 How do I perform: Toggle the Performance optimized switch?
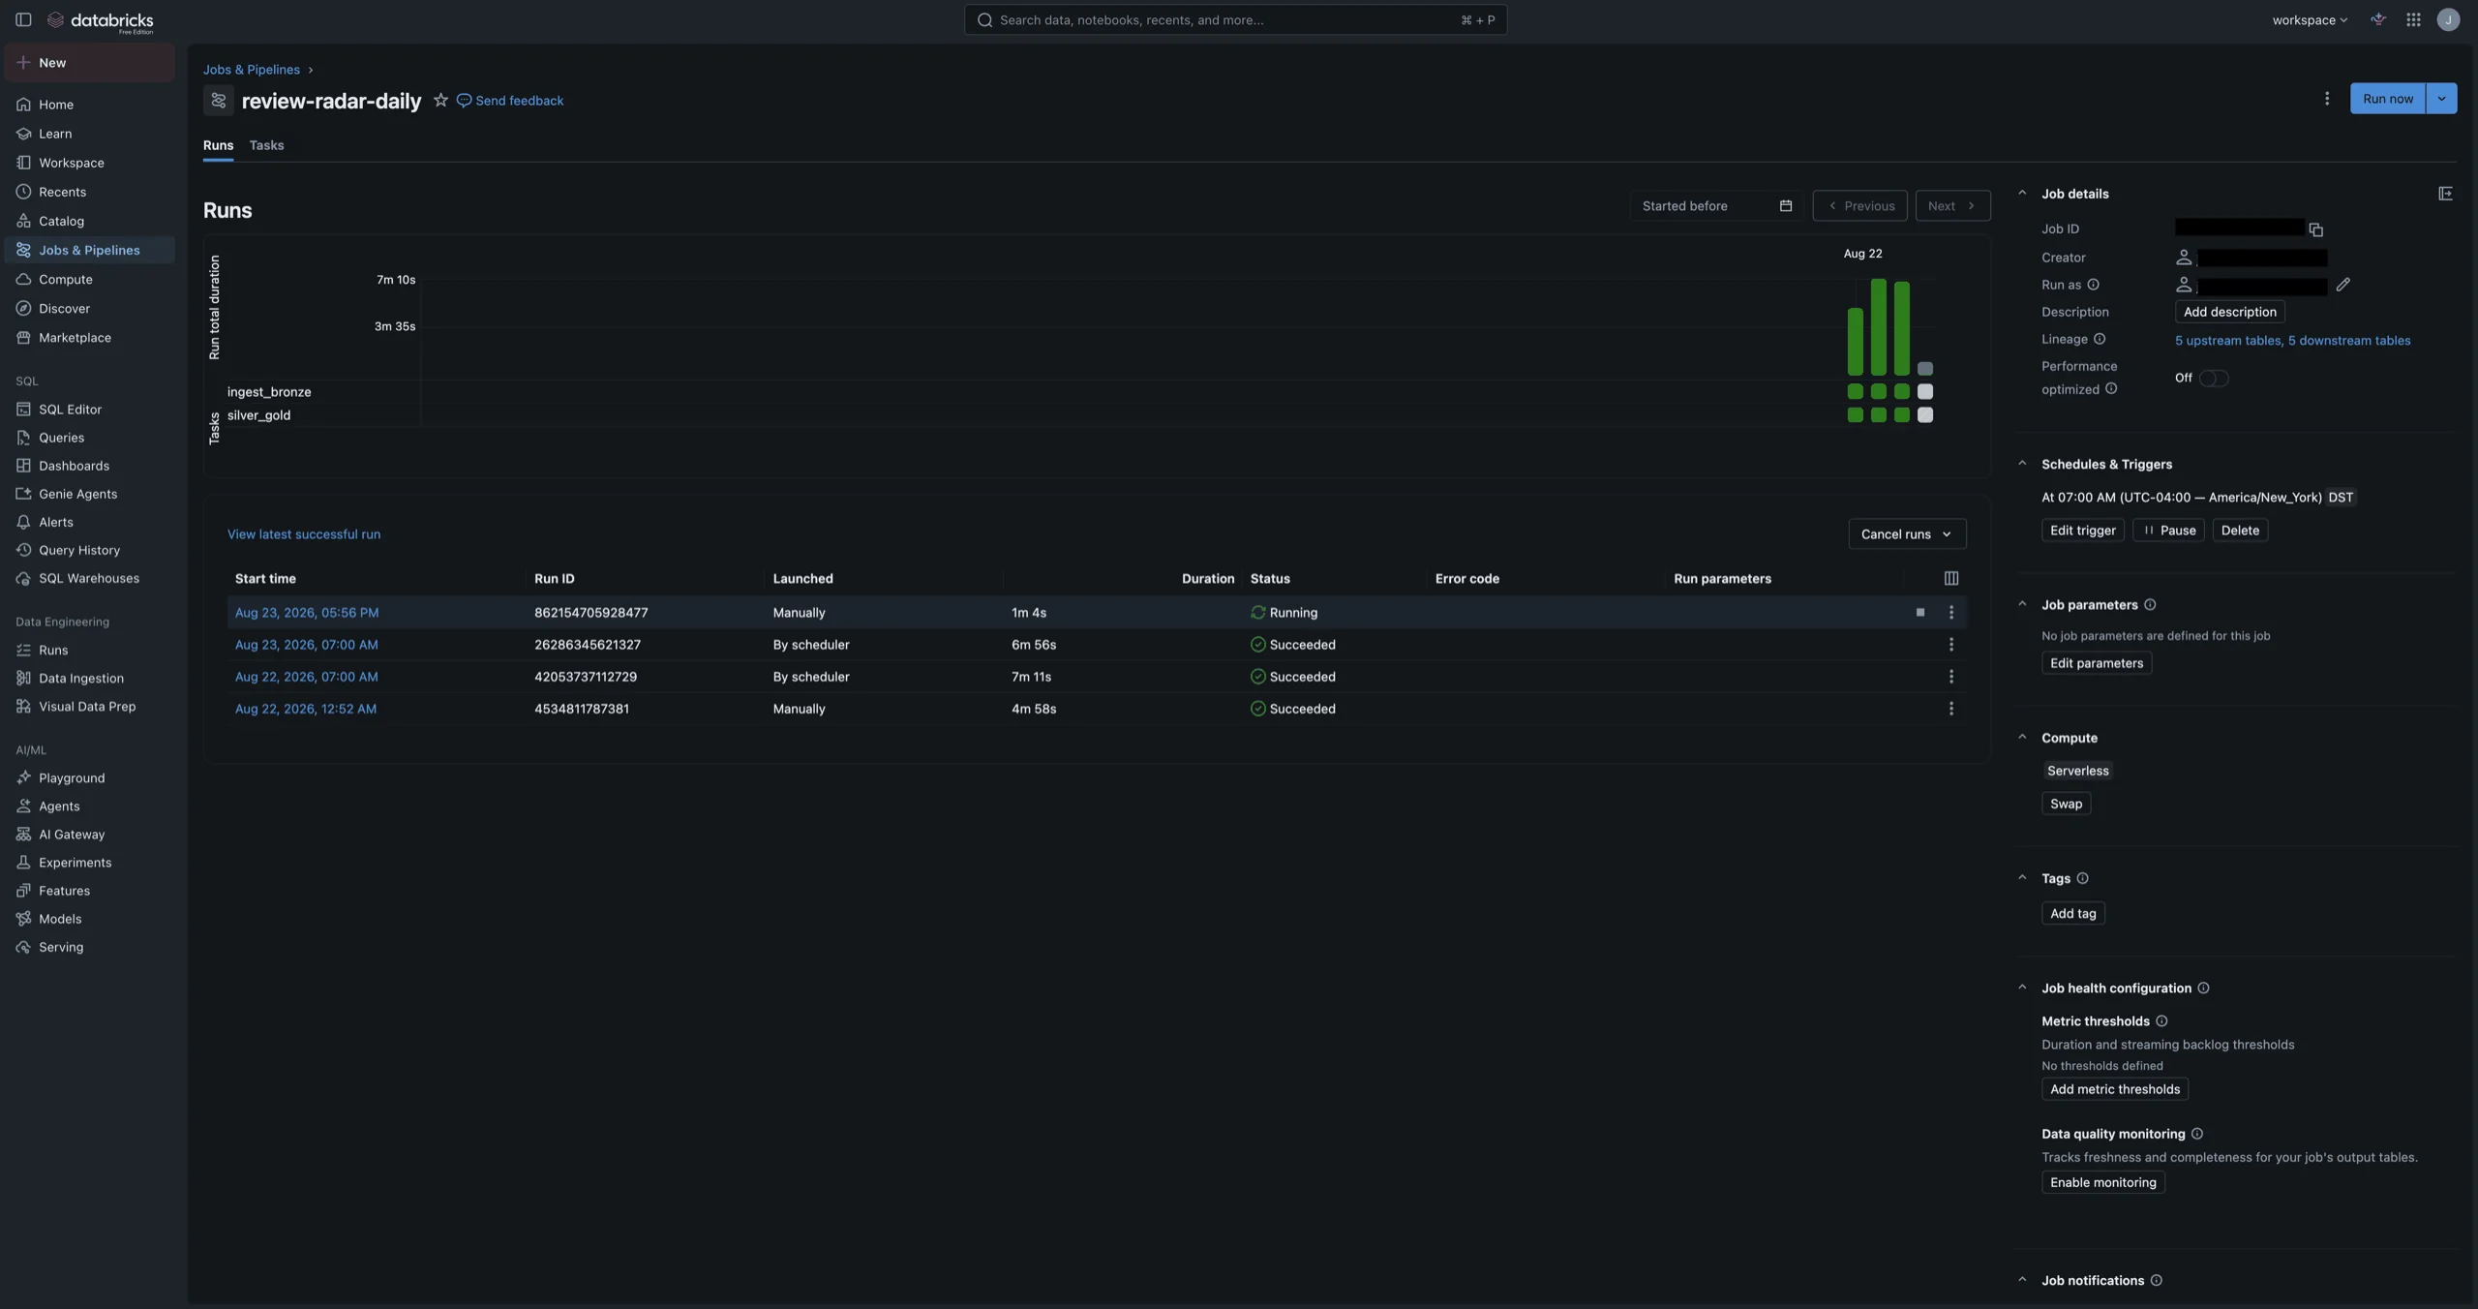pos(2213,378)
